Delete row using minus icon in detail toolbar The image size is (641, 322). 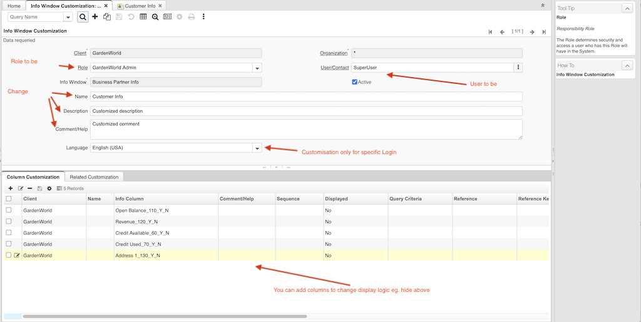tap(30, 188)
